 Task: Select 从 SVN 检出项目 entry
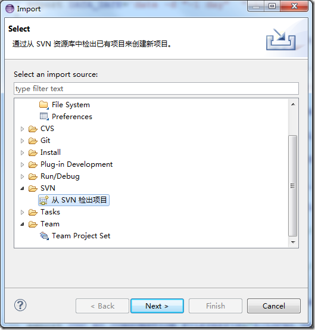(79, 200)
